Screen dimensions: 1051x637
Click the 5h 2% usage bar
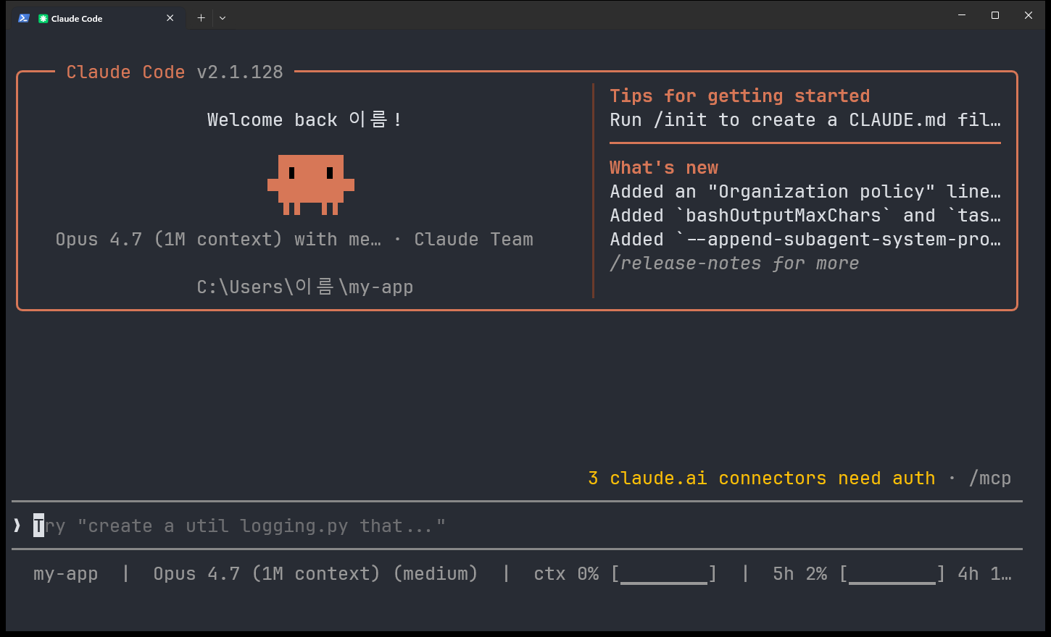coord(892,574)
